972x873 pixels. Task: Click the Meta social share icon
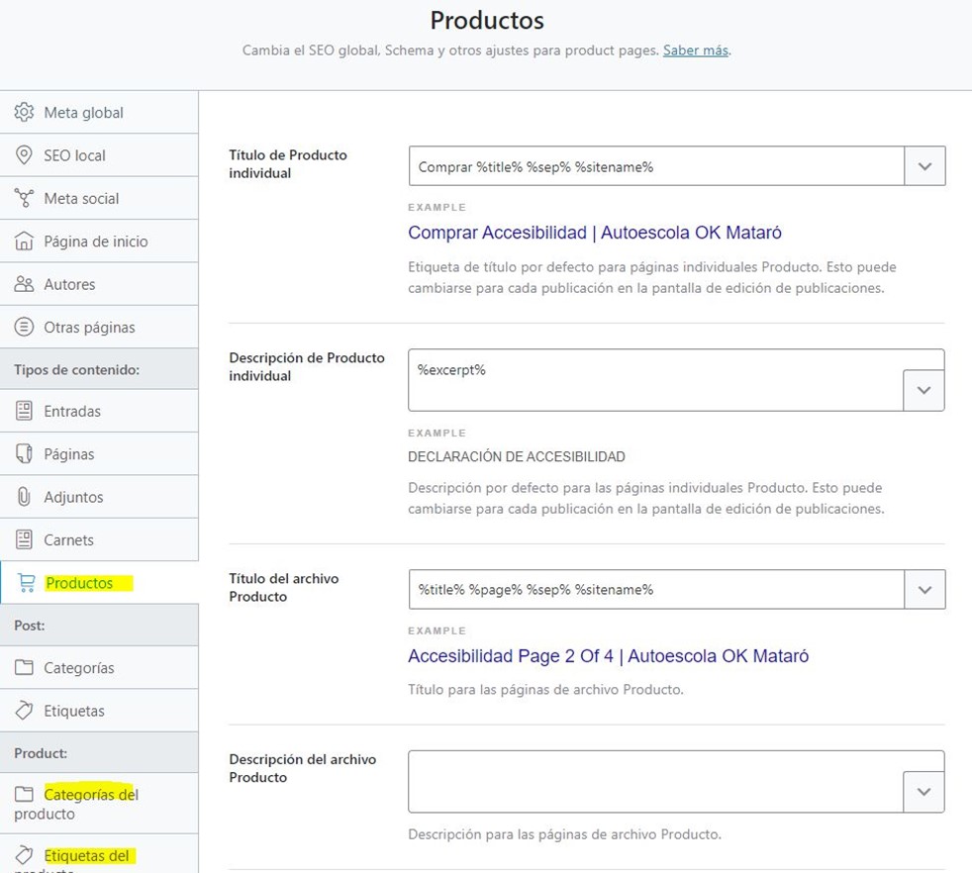[25, 198]
